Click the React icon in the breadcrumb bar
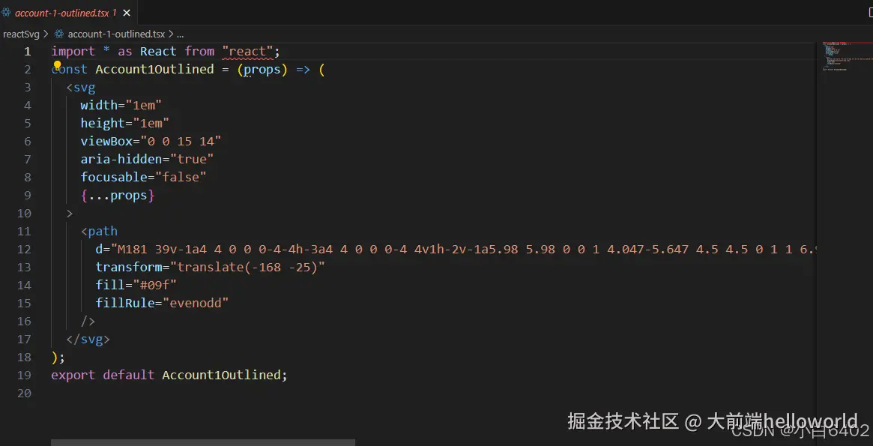This screenshot has width=873, height=446. (58, 33)
